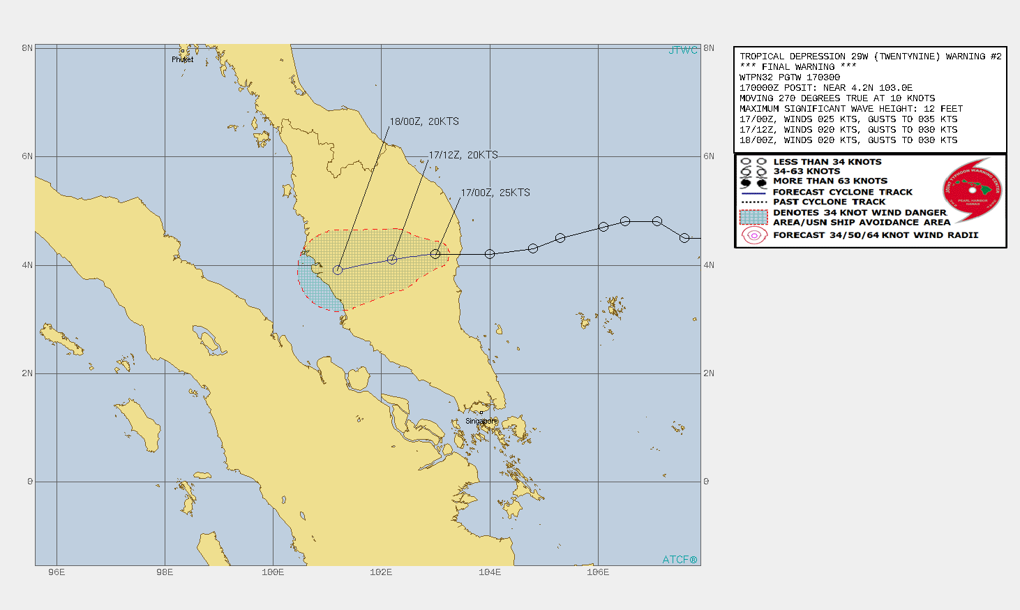Viewport: 1020px width, 610px height.
Task: Click the less than 34 knots legend symbol
Action: (753, 162)
